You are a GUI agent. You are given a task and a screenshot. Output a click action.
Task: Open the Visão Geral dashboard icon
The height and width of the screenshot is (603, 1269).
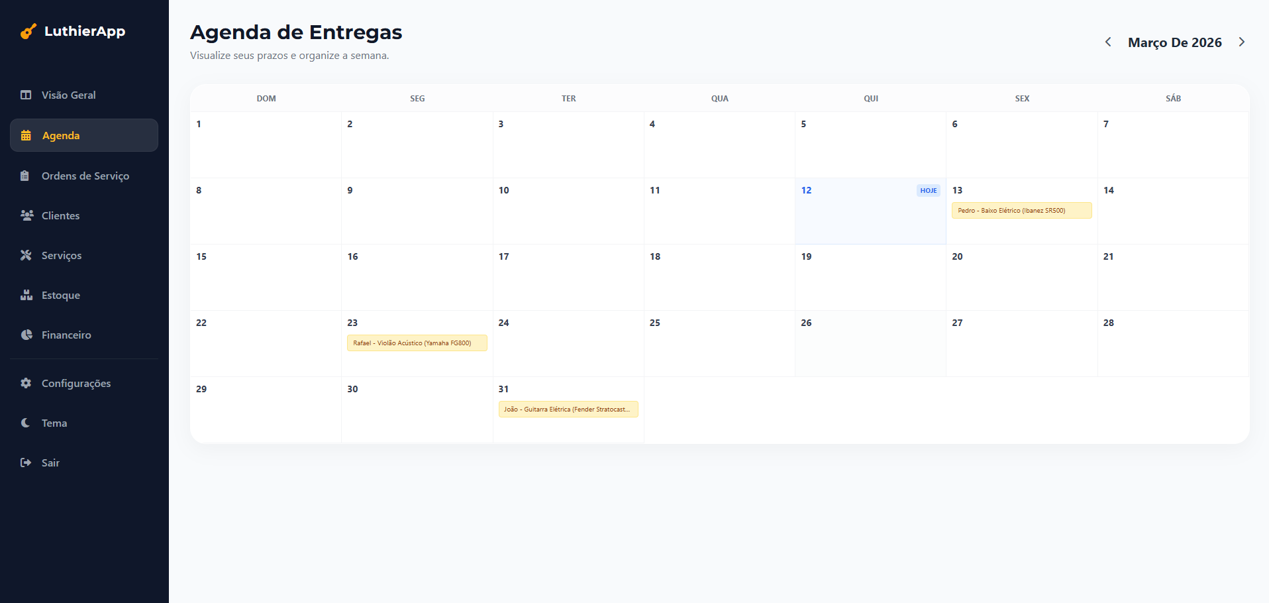pos(26,95)
